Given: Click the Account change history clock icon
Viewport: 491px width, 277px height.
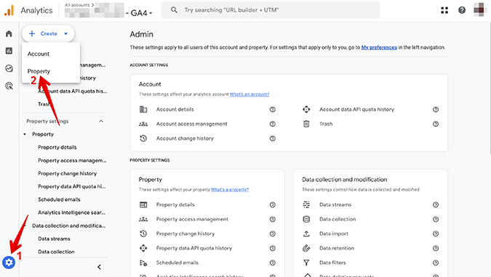Looking at the screenshot, I should (x=143, y=138).
